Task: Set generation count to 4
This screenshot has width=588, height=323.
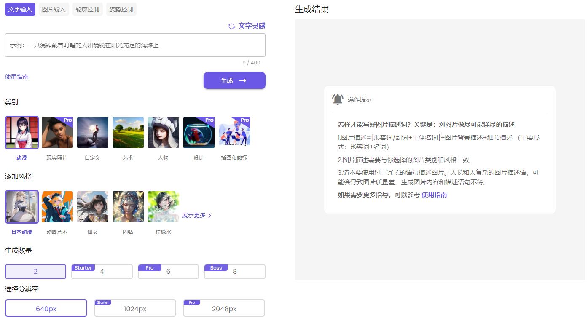Action: click(x=102, y=272)
